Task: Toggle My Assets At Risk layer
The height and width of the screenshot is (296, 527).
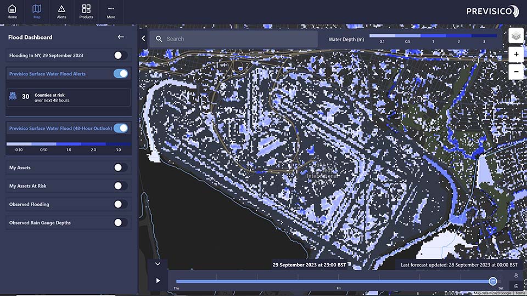Action: click(120, 186)
